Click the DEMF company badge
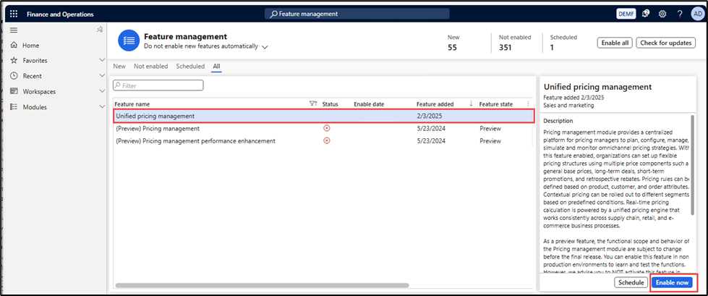Screen dimensions: 708x296 626,14
